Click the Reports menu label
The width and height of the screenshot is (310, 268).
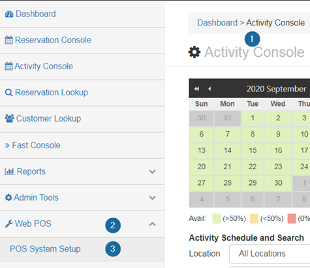[31, 171]
